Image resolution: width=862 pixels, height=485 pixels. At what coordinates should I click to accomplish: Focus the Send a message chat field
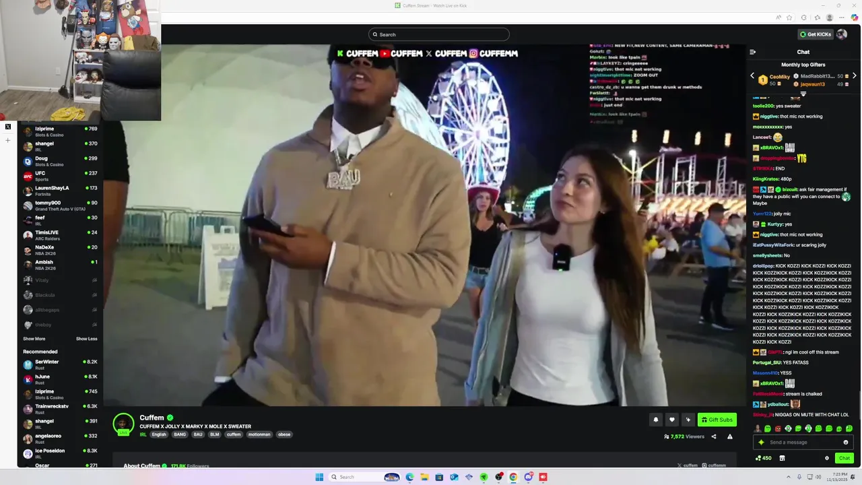[803, 443]
